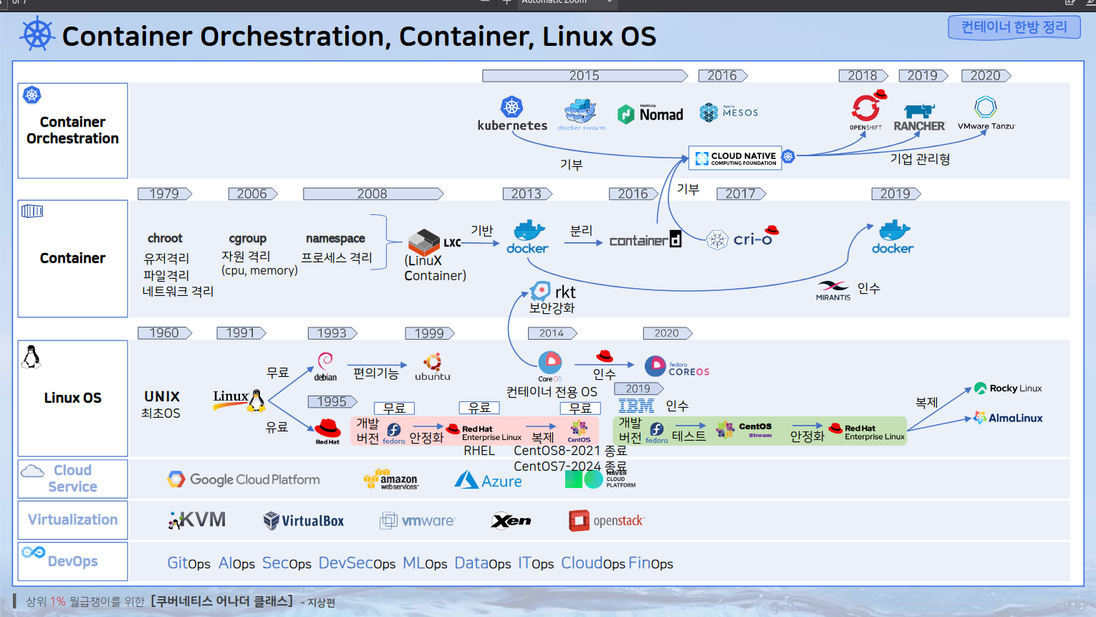1096x617 pixels.
Task: Click the Ubuntu logo
Action: [433, 366]
